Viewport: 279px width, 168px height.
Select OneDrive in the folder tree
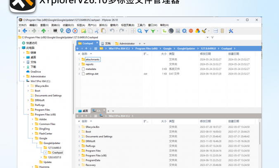tap(35, 72)
